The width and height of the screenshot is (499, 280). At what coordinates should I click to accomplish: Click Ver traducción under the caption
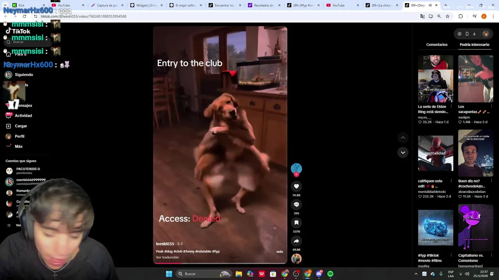[x=167, y=257]
